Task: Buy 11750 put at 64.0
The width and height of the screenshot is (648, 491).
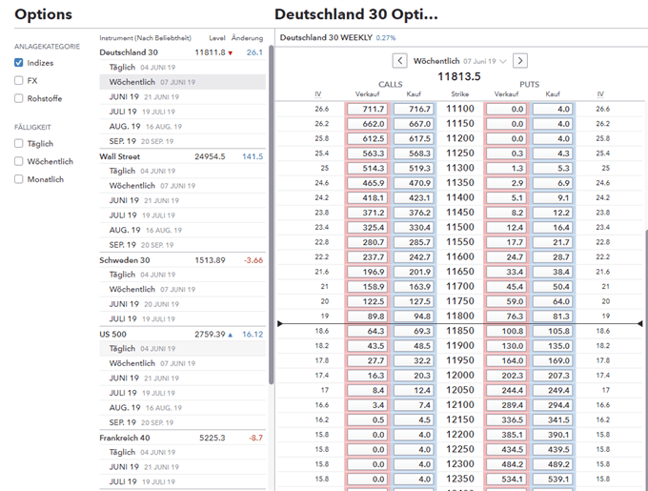Action: point(553,301)
